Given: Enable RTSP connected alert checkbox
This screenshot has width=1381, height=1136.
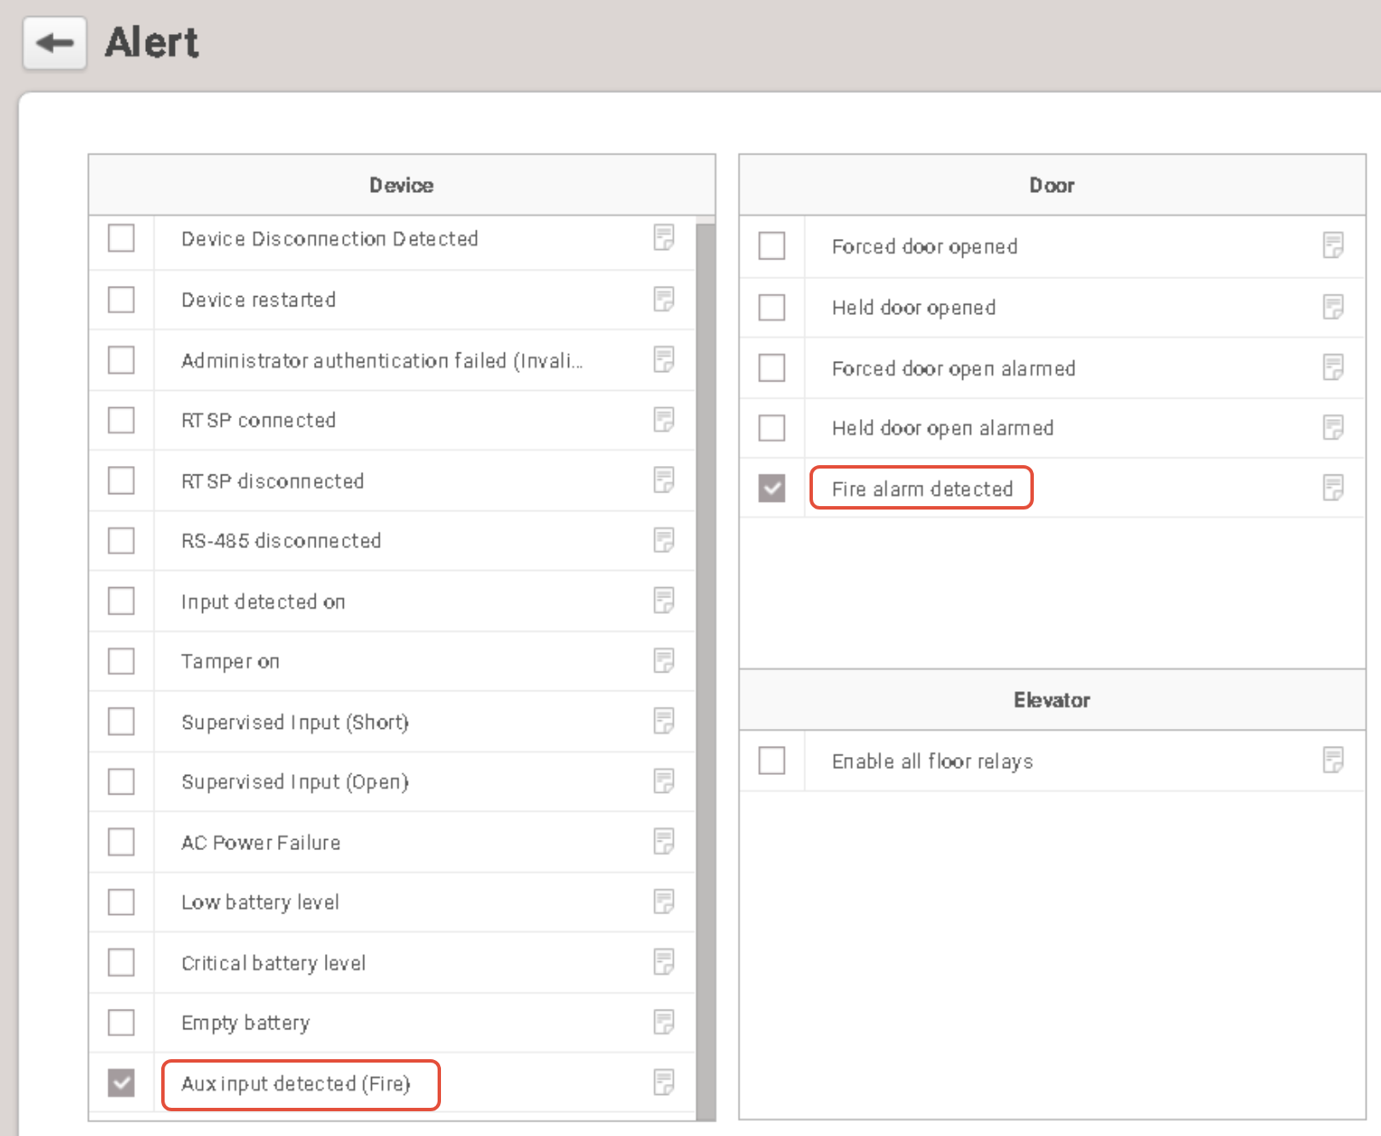Looking at the screenshot, I should point(121,420).
